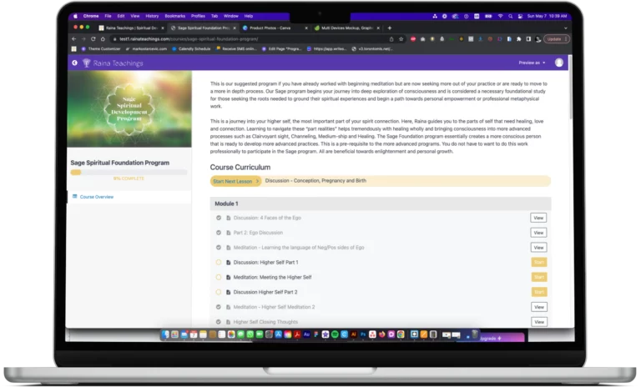Collapse the Module 1 section header
641x387 pixels.
click(381, 204)
